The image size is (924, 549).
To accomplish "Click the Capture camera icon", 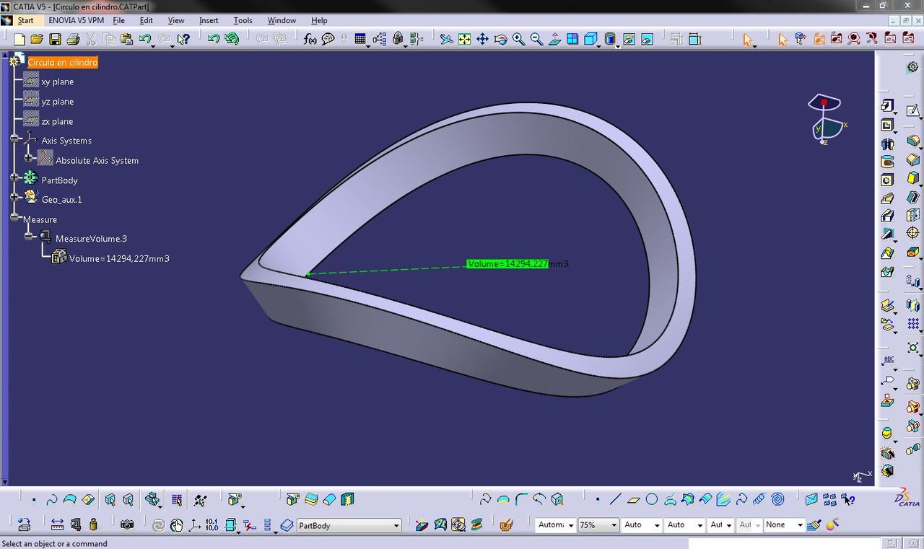I will [127, 524].
